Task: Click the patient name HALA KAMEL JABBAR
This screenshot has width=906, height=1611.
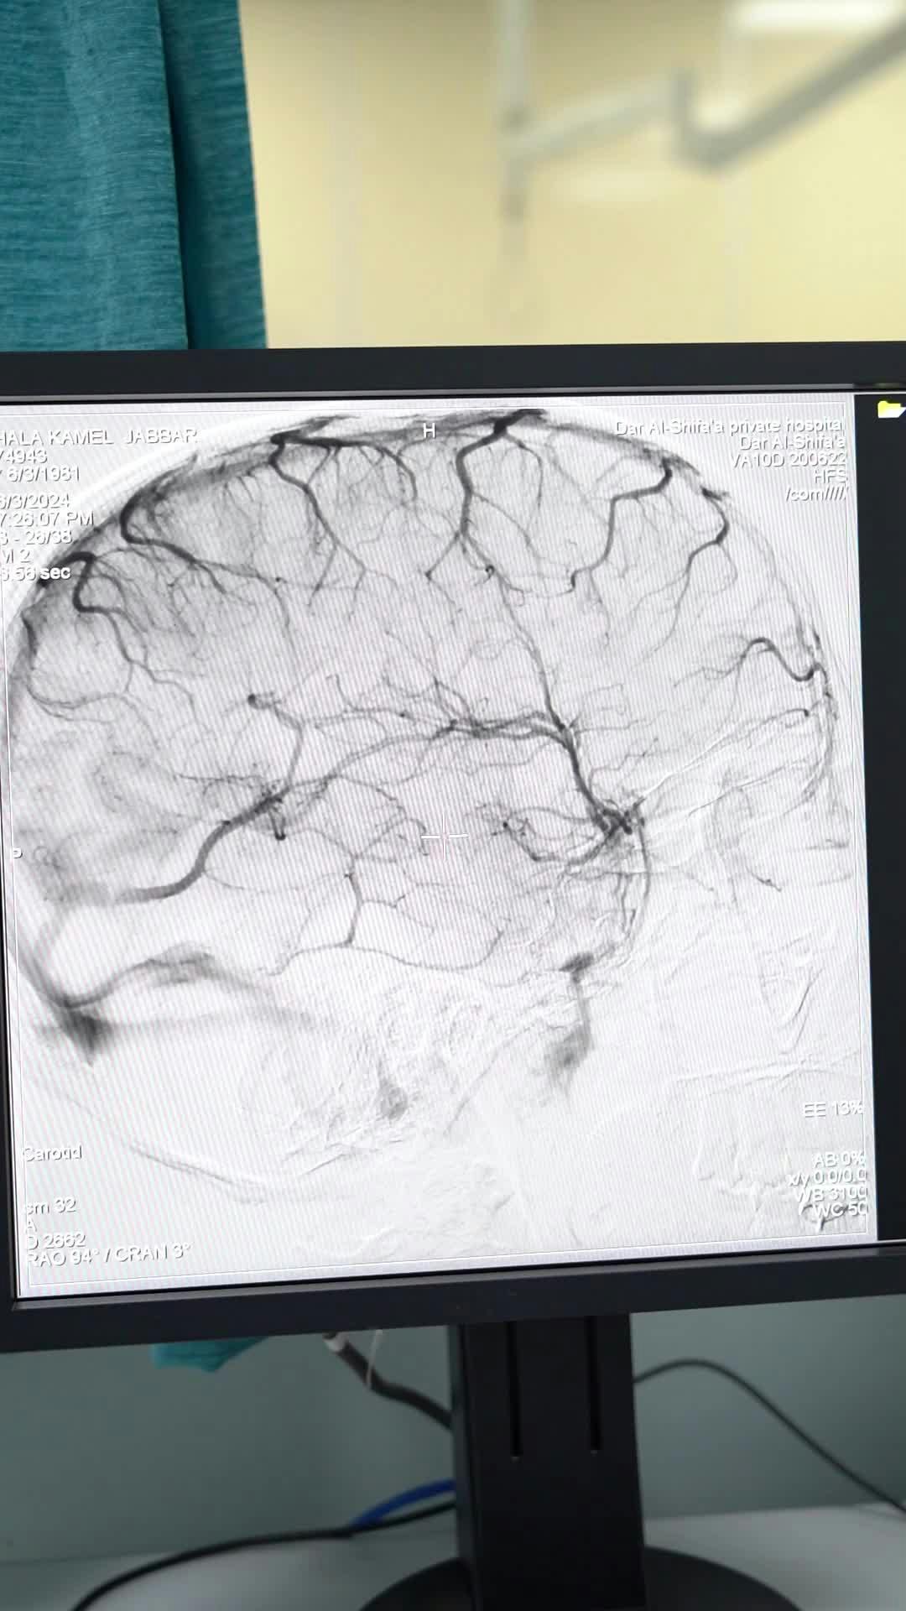Action: [99, 437]
